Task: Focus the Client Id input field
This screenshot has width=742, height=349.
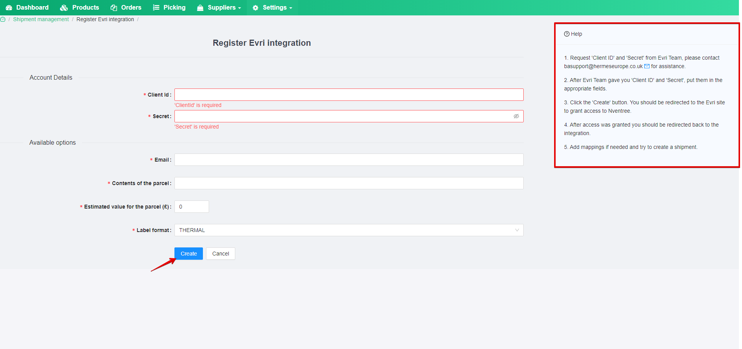Action: point(349,95)
